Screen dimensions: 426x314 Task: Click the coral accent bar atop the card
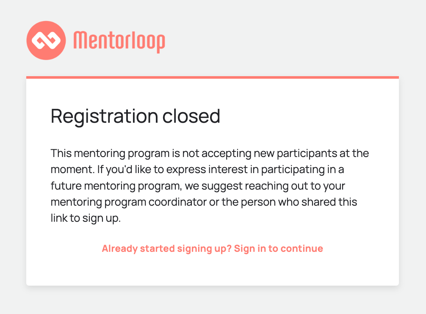[213, 77]
